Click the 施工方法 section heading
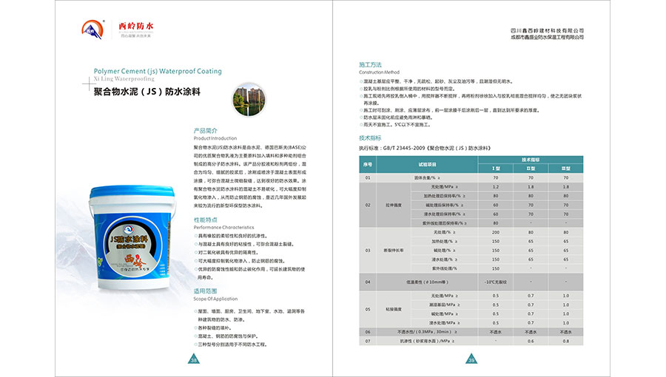Image resolution: width=666 pixels, height=377 pixels. (x=371, y=64)
